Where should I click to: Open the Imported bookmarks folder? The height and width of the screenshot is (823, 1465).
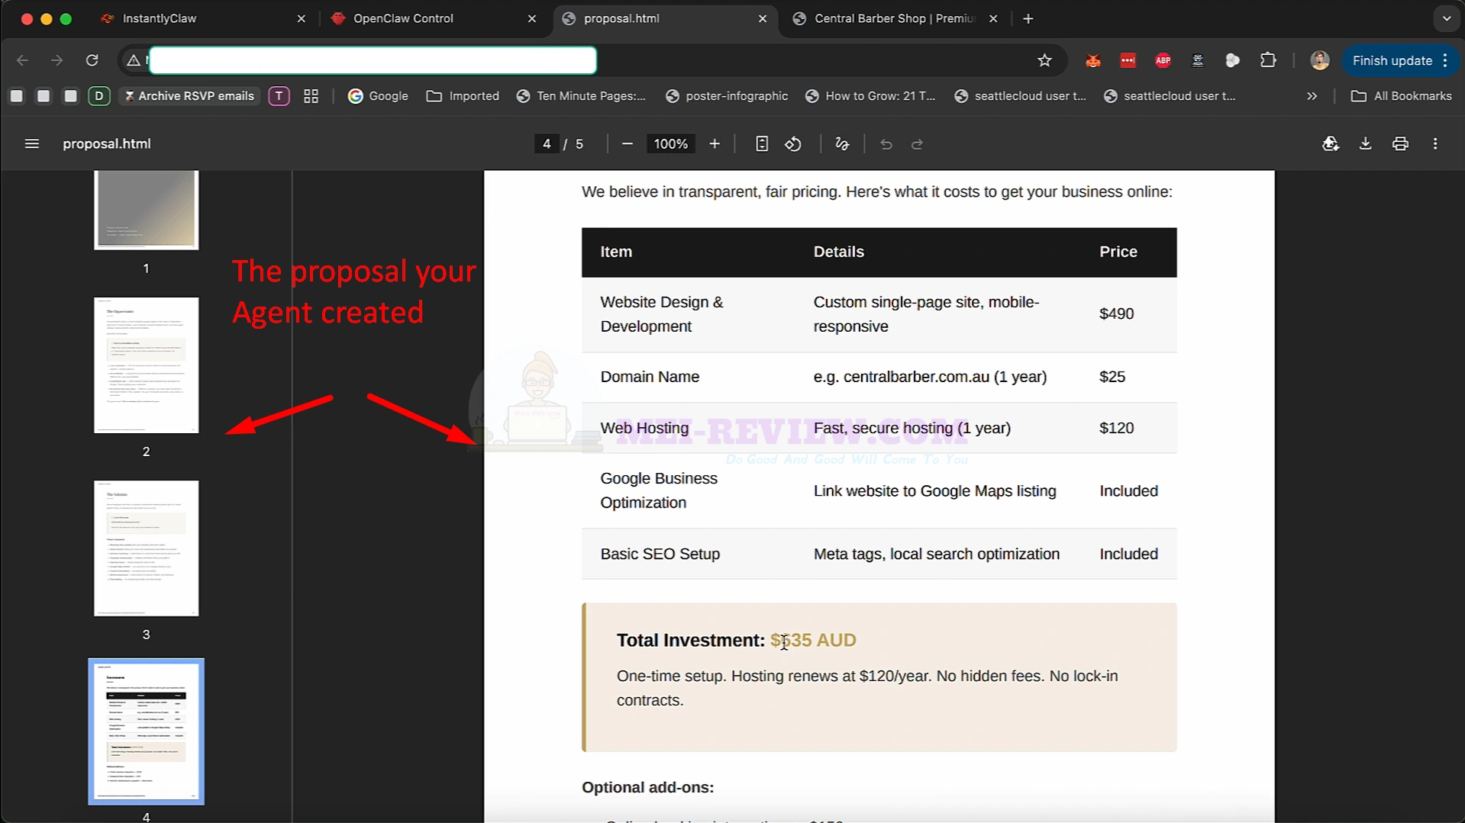[x=463, y=96]
